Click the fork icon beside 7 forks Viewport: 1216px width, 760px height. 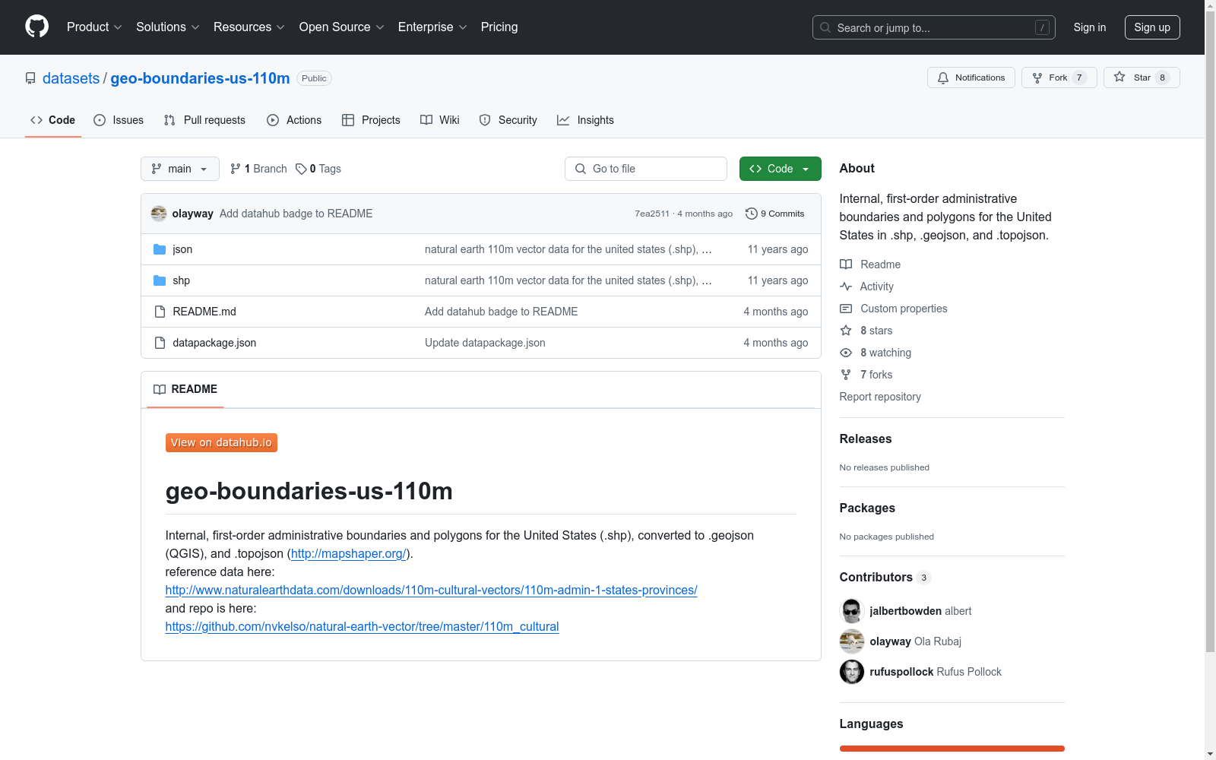(846, 375)
